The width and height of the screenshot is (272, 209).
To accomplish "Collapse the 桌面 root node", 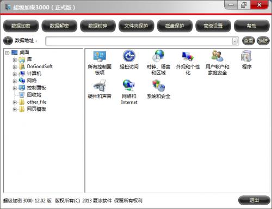I will [x=7, y=53].
